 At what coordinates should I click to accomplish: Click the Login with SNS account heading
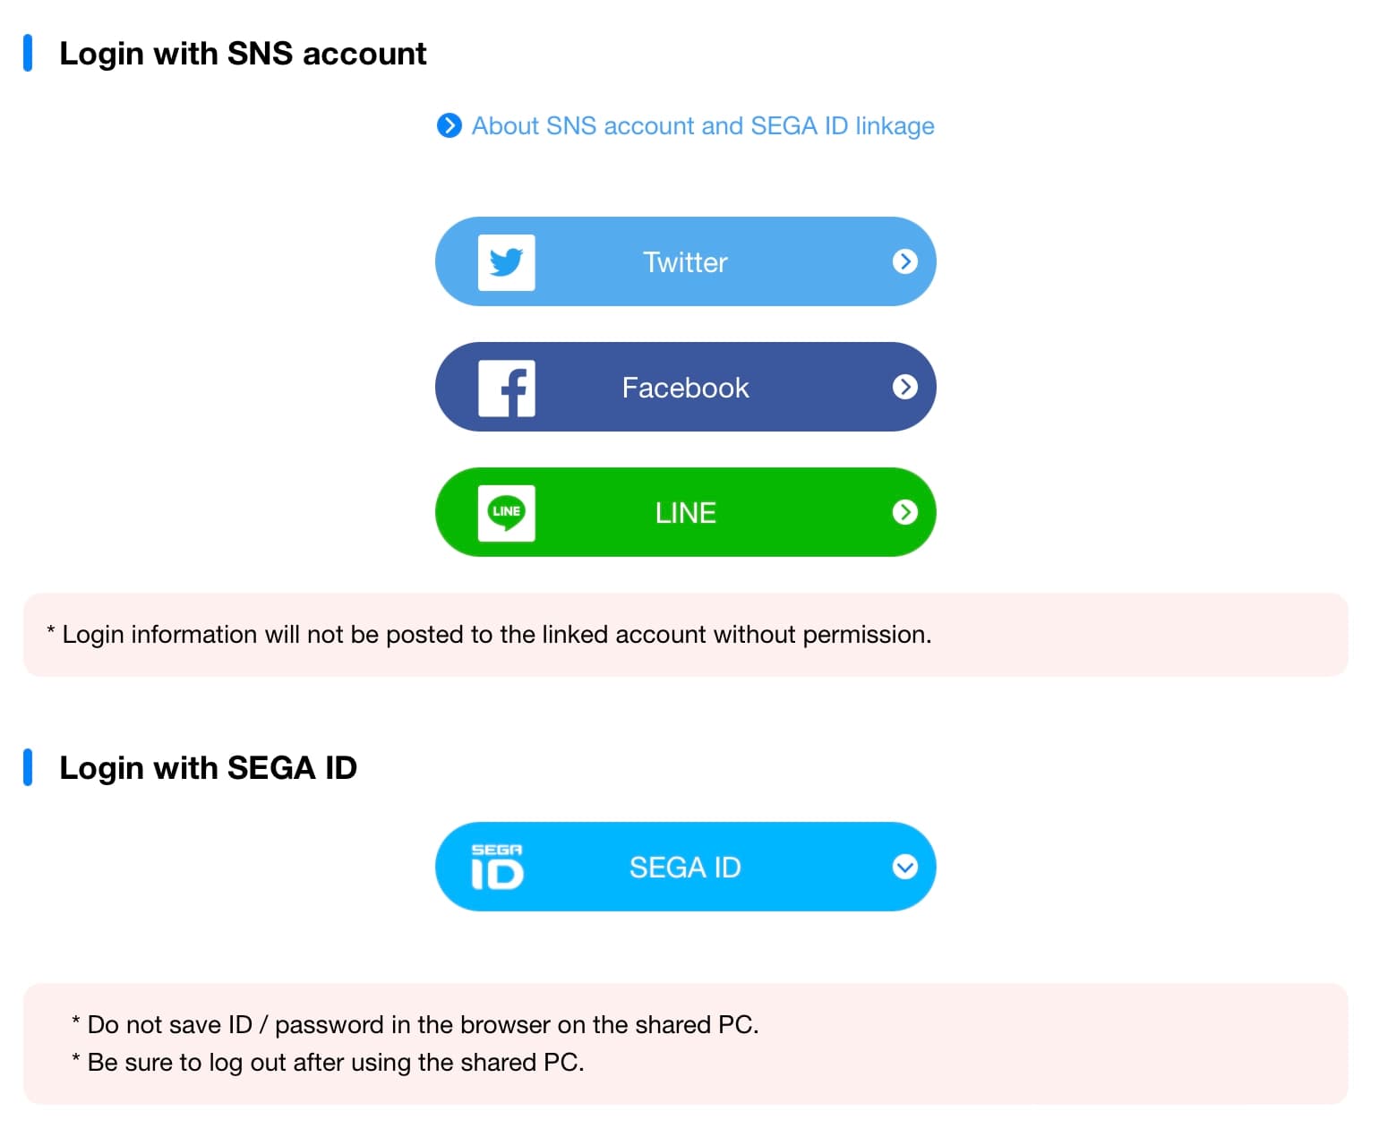pyautogui.click(x=243, y=54)
